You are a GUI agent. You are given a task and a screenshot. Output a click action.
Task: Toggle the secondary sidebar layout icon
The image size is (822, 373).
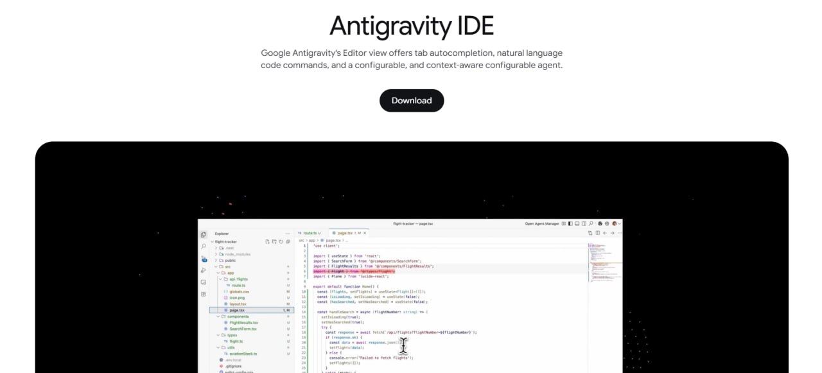pos(584,223)
